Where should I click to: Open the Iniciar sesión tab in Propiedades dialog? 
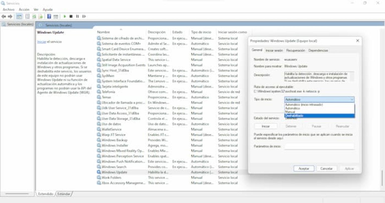coord(274,50)
